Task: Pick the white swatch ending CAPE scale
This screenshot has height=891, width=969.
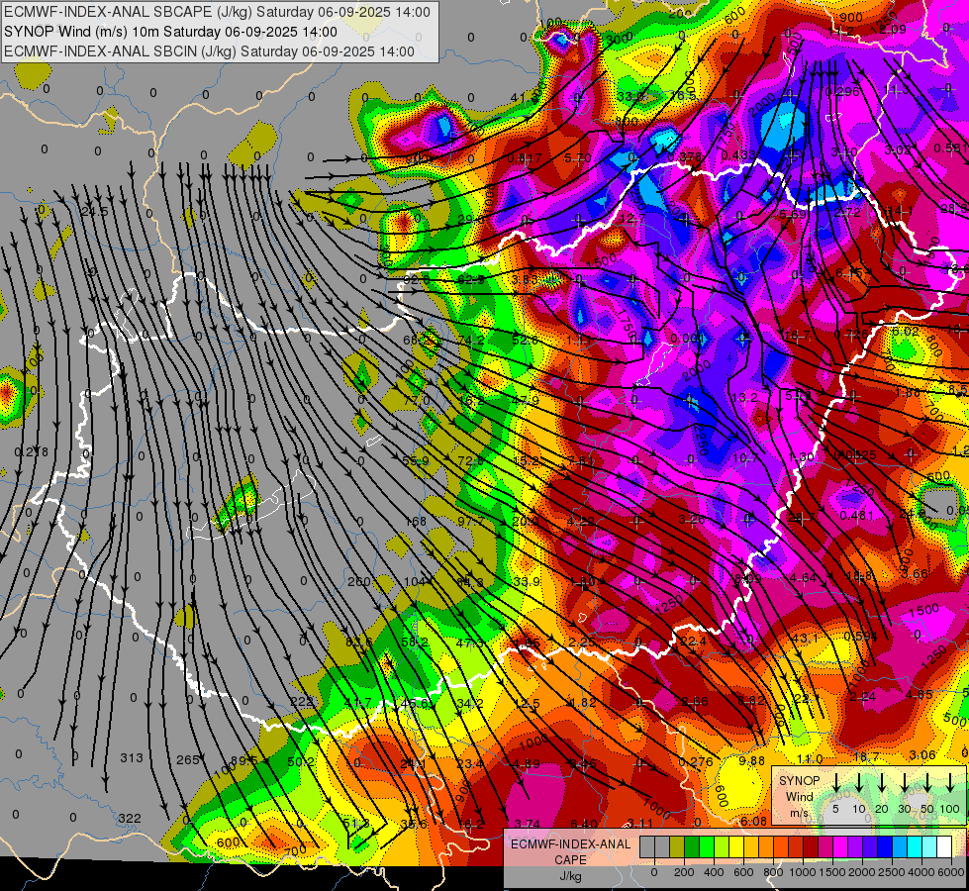Action: pos(944,847)
